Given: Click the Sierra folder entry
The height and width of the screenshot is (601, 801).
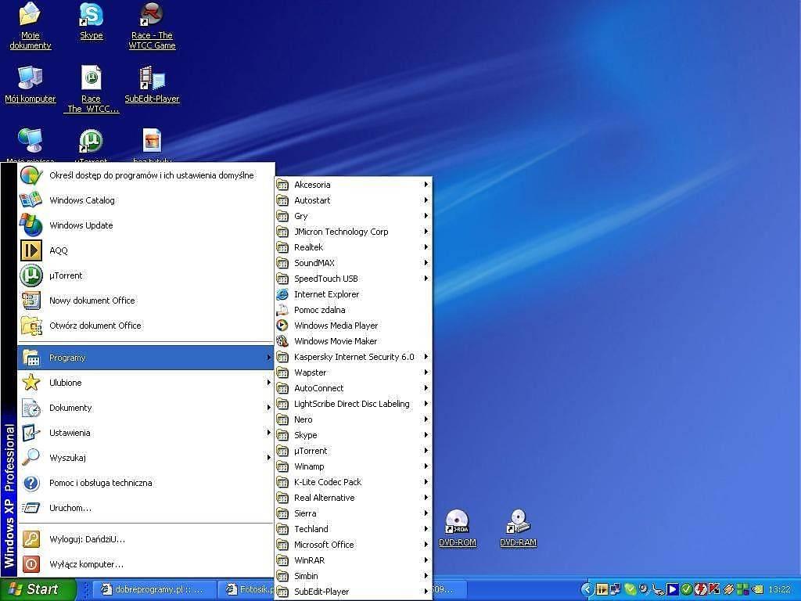Looking at the screenshot, I should (x=353, y=513).
